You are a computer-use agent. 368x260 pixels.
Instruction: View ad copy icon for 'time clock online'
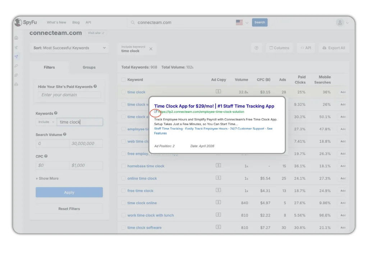(218, 202)
